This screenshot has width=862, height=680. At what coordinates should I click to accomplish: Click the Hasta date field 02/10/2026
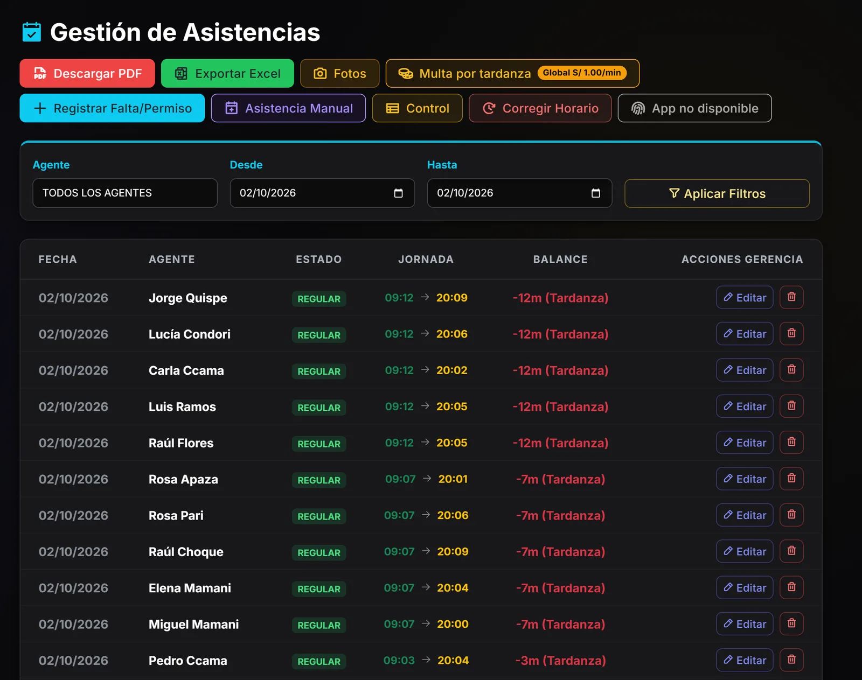pyautogui.click(x=519, y=193)
